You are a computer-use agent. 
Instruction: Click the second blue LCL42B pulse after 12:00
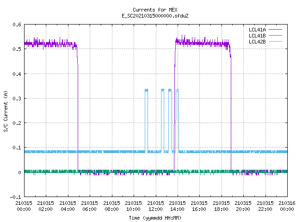click(162, 121)
